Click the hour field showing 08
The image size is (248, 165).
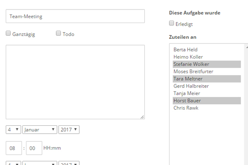(14, 148)
